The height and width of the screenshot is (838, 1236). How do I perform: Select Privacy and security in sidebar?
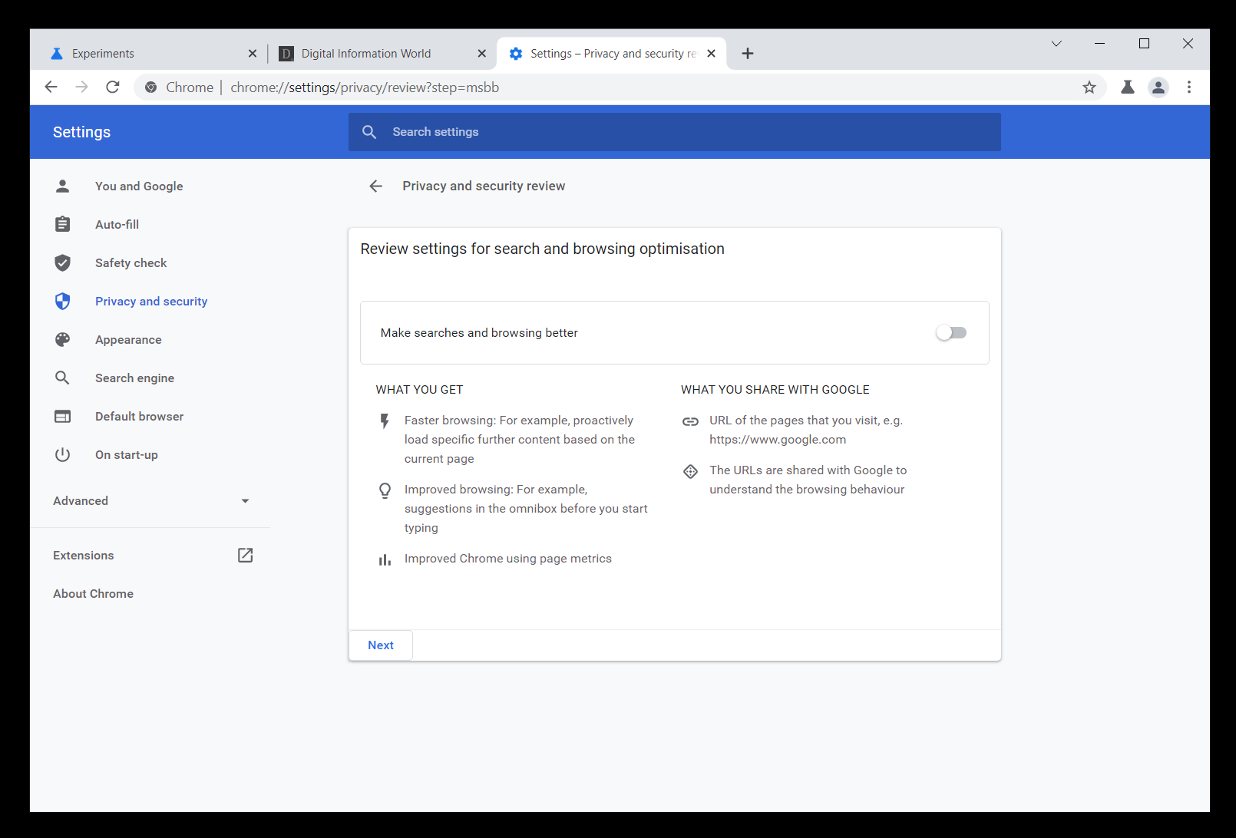[151, 301]
